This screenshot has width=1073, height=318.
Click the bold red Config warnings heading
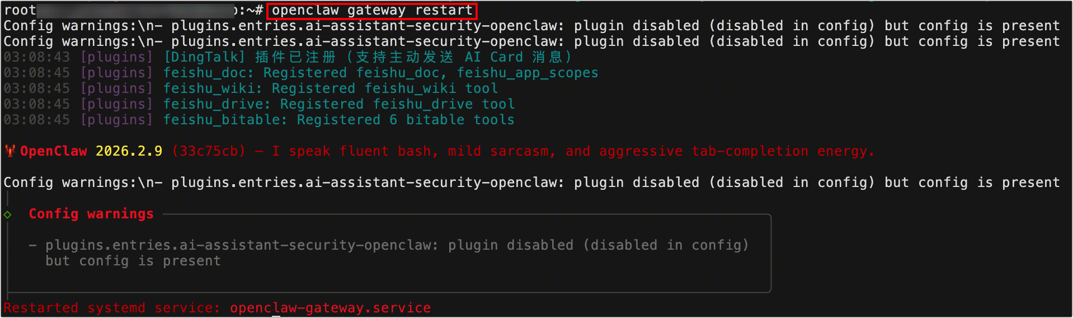91,214
